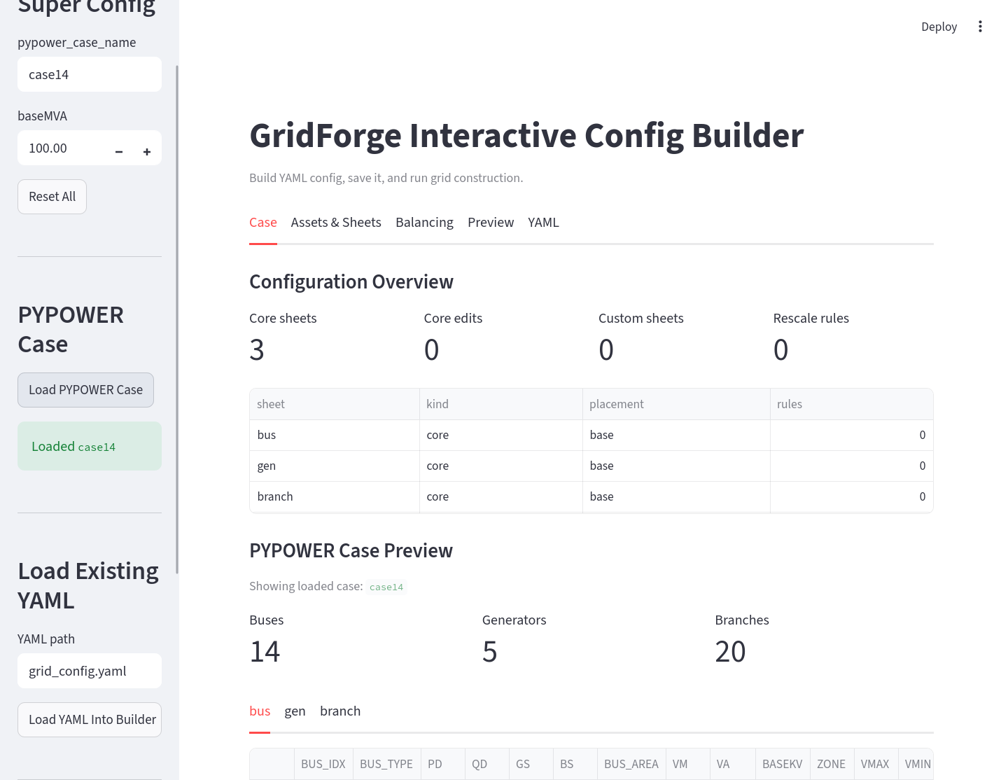Open the Preview tab

[x=491, y=223]
